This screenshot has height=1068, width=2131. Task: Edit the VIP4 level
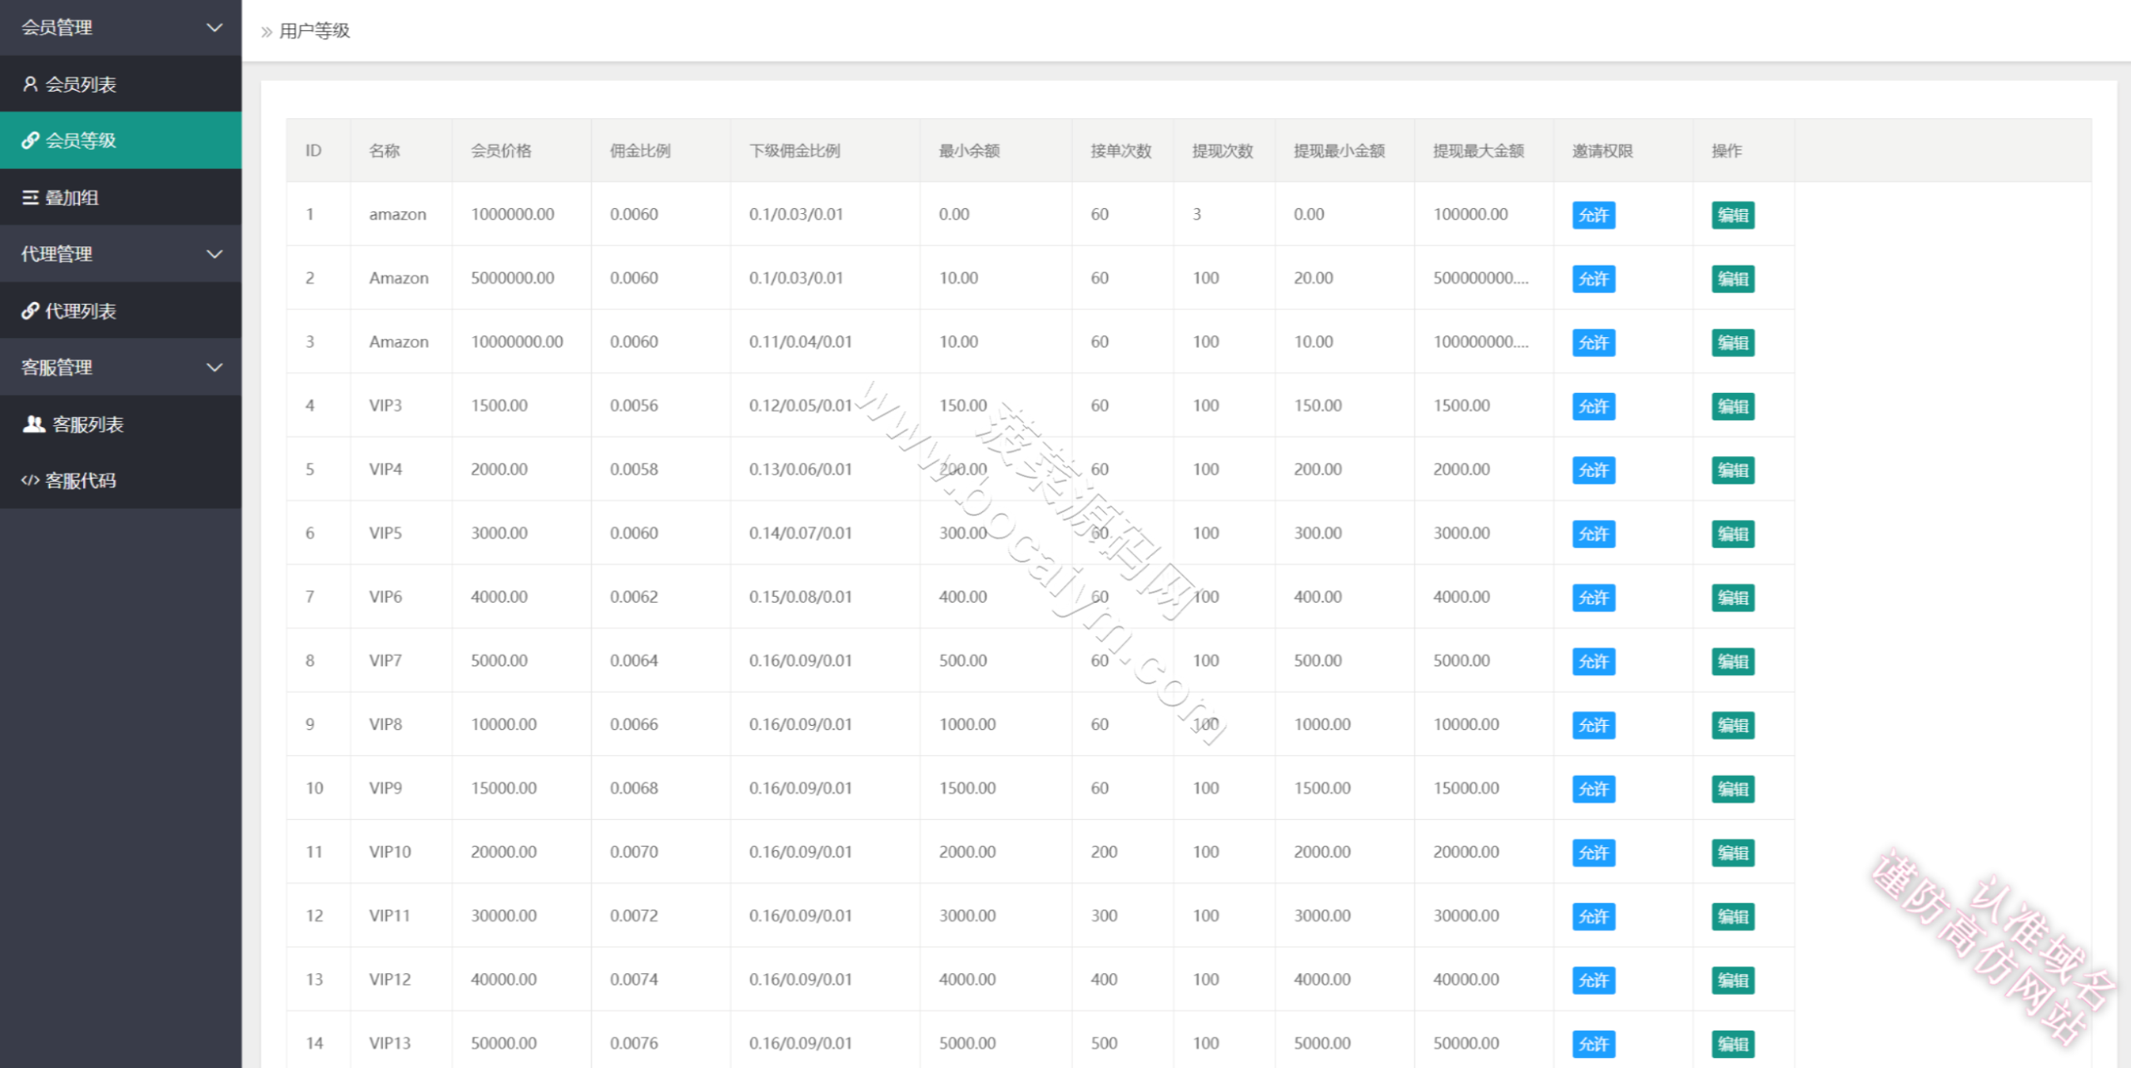tap(1733, 470)
